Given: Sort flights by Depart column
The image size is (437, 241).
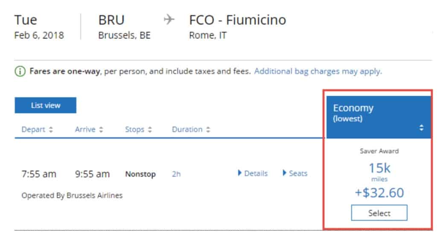Looking at the screenshot, I should tap(33, 129).
